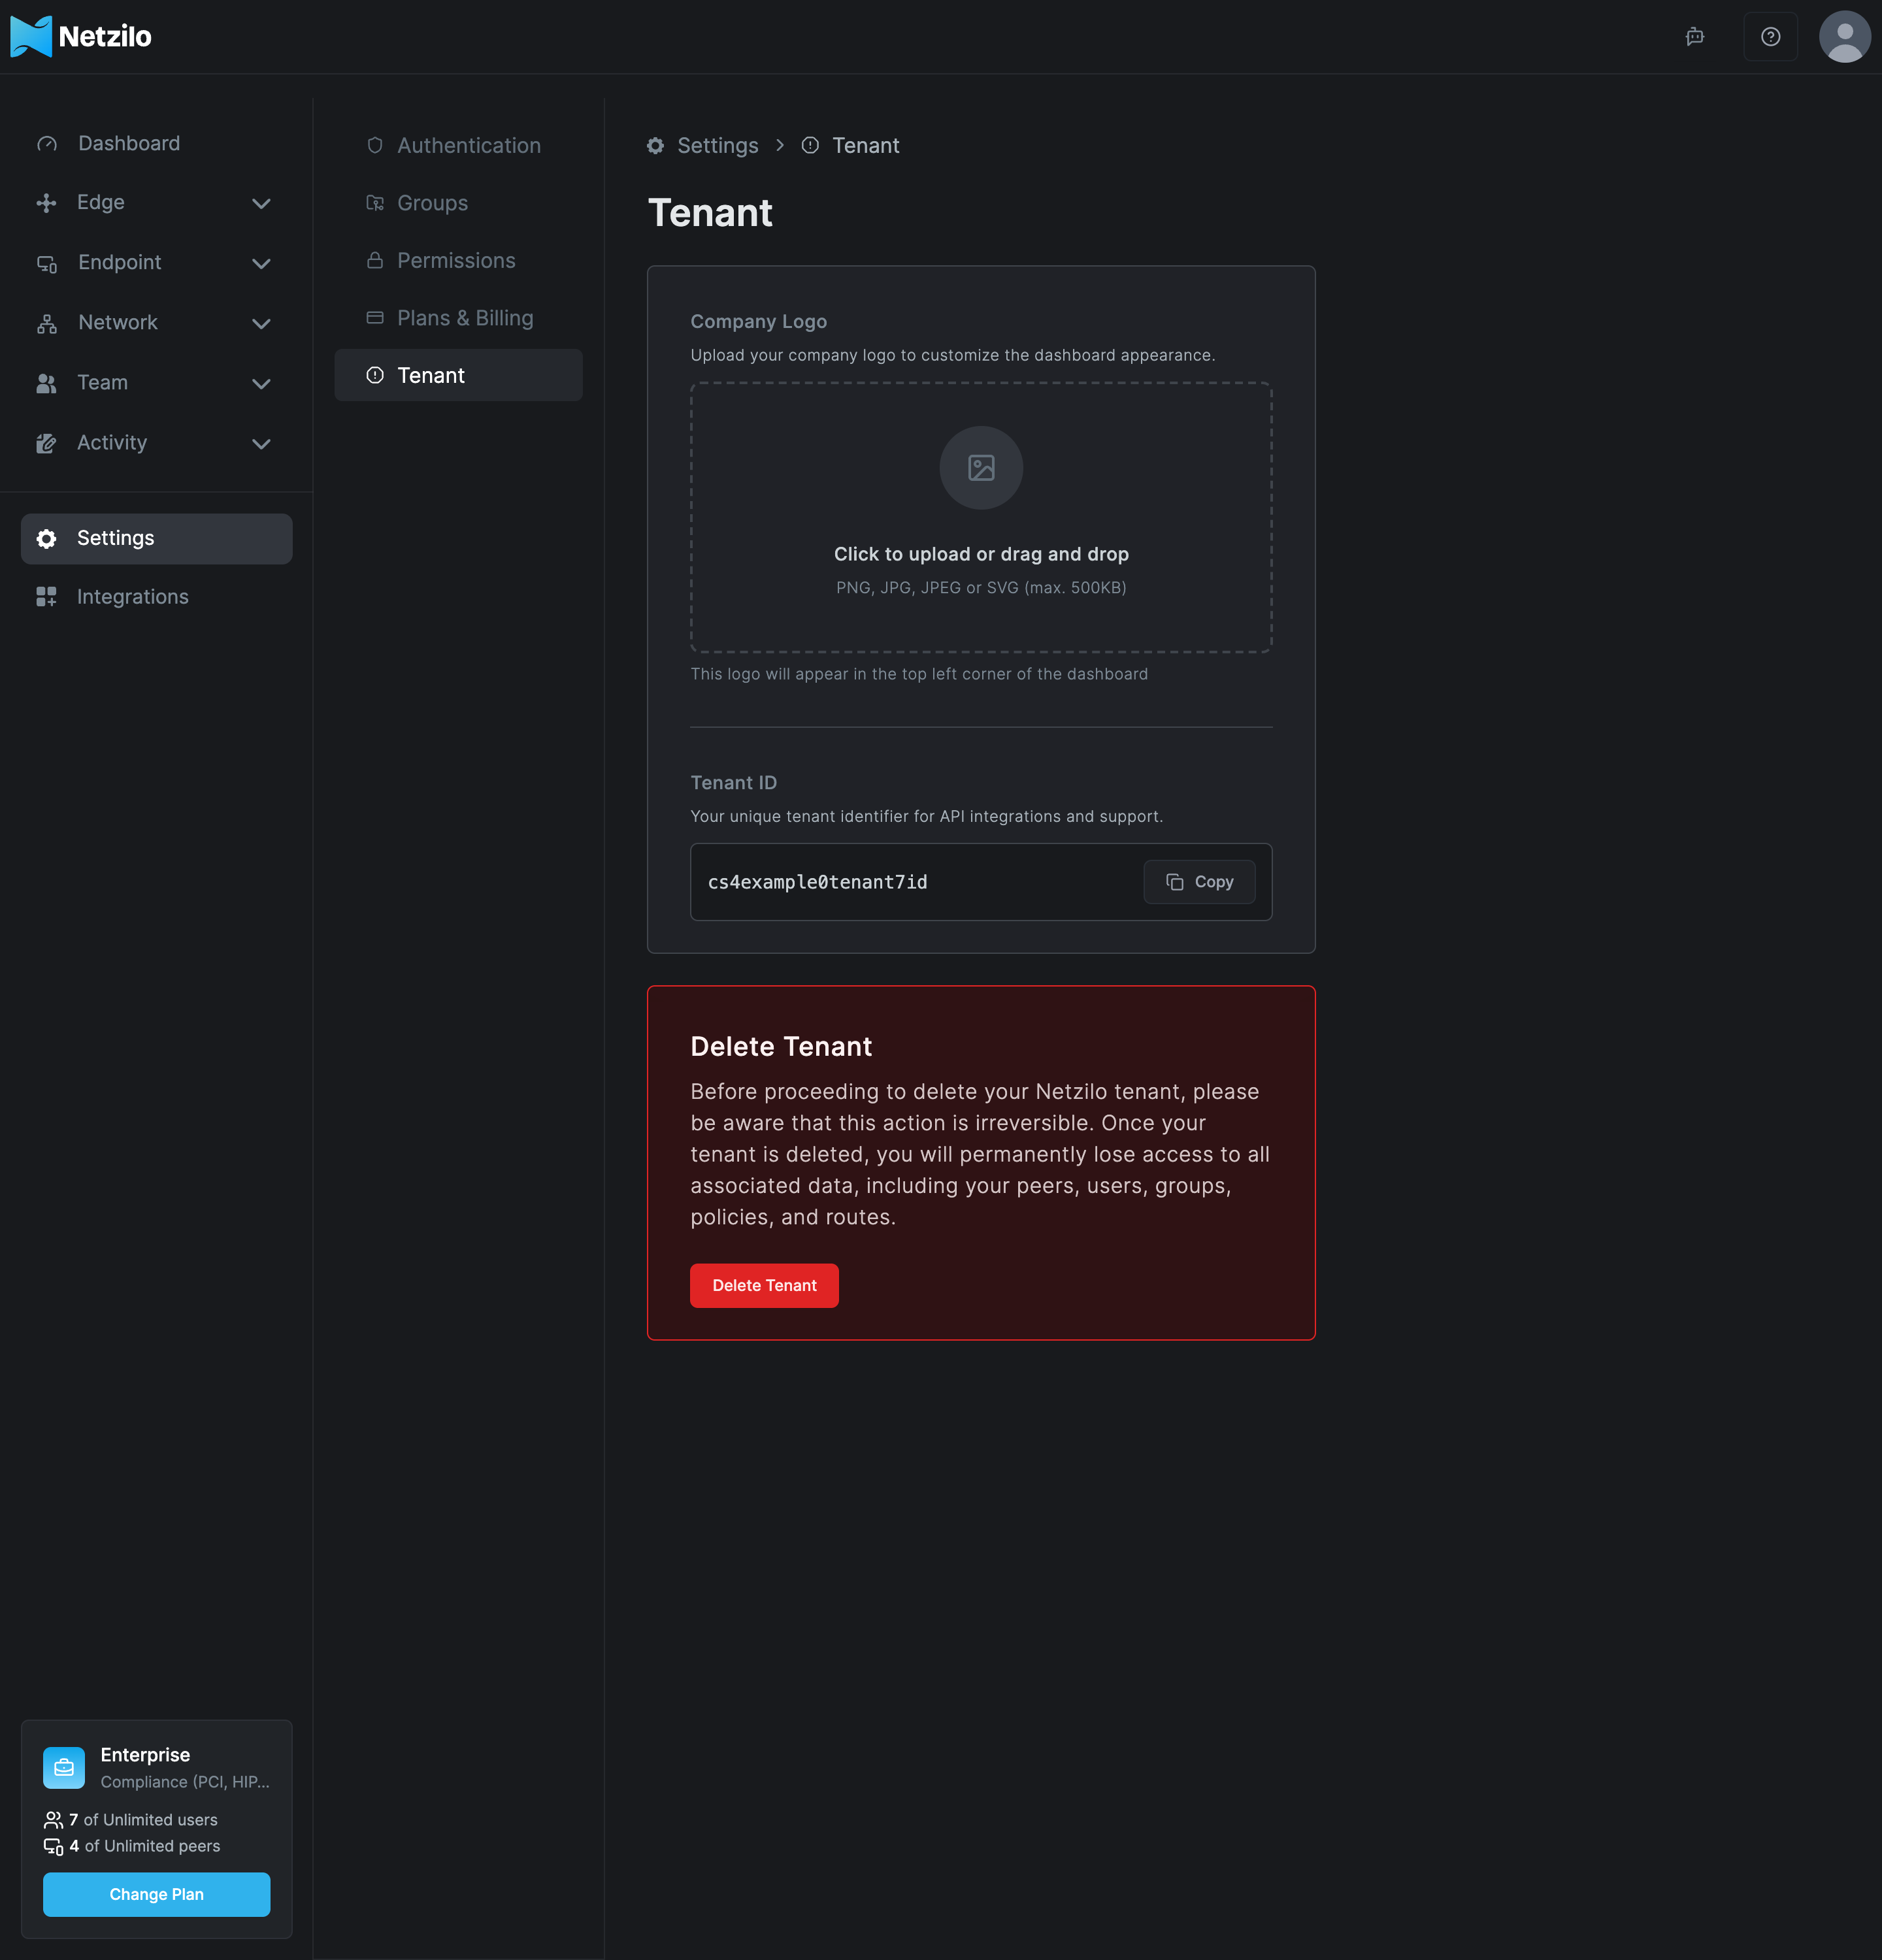This screenshot has width=1882, height=1960.
Task: Click the image upload placeholder icon
Action: pyautogui.click(x=981, y=468)
